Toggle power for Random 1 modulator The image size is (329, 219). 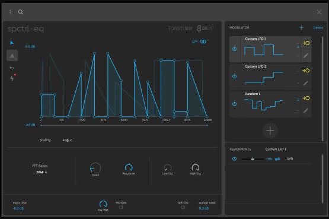click(234, 104)
